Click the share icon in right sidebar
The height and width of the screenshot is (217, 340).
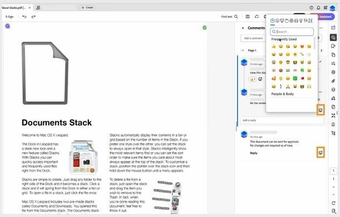coord(333,28)
